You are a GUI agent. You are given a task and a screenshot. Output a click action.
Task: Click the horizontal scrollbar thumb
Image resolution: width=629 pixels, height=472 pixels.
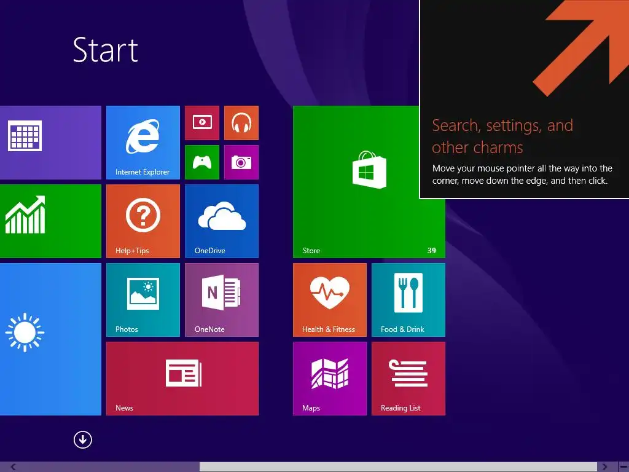coord(398,467)
